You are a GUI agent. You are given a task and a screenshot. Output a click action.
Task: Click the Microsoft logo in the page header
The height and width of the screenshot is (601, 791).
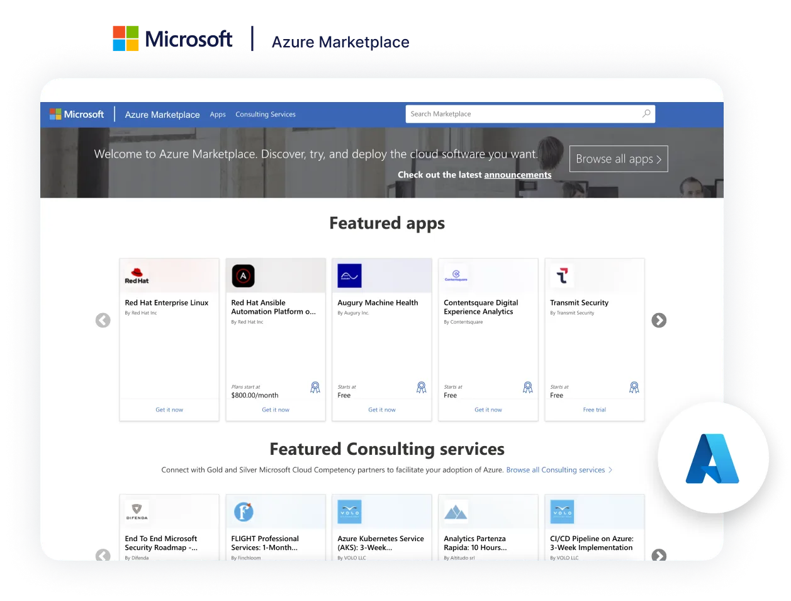click(172, 39)
